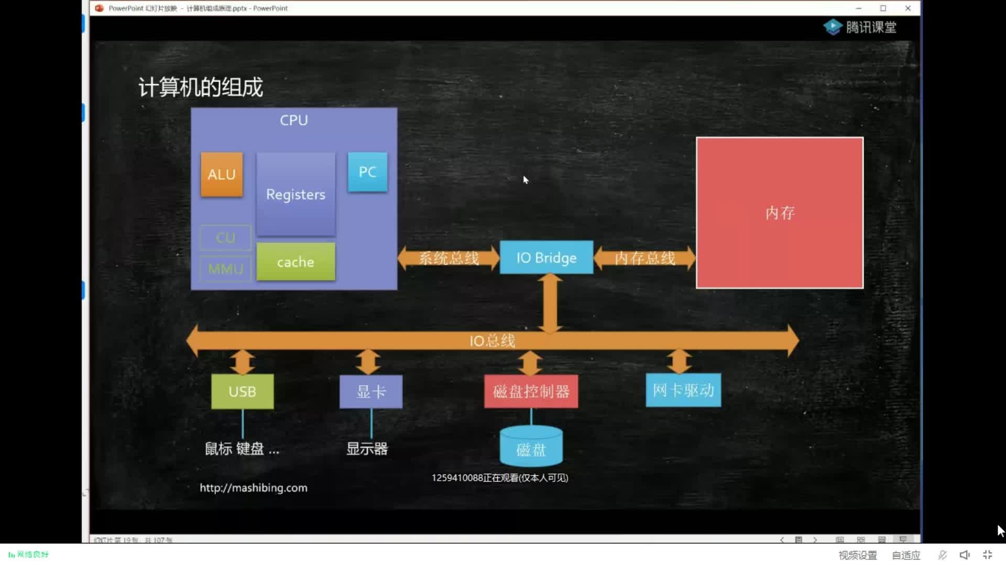
Task: Click the 1259410088正在观看 viewer notice
Action: pos(500,478)
